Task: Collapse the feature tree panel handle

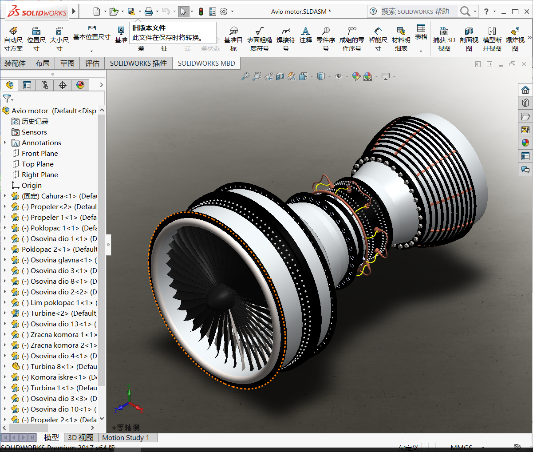Action: tap(108, 244)
